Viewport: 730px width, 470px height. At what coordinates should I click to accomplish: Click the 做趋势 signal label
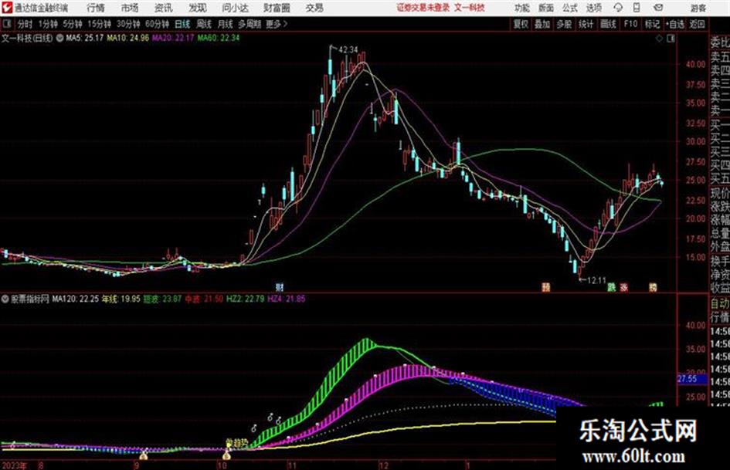coord(236,442)
